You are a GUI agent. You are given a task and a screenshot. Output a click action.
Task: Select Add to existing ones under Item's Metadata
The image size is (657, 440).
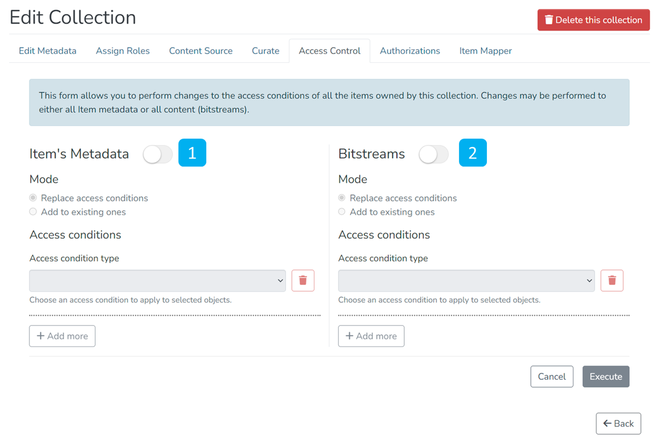(33, 212)
